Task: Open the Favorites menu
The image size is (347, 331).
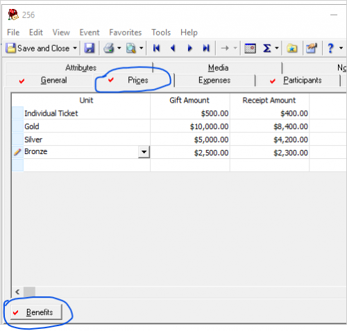Action: click(126, 33)
